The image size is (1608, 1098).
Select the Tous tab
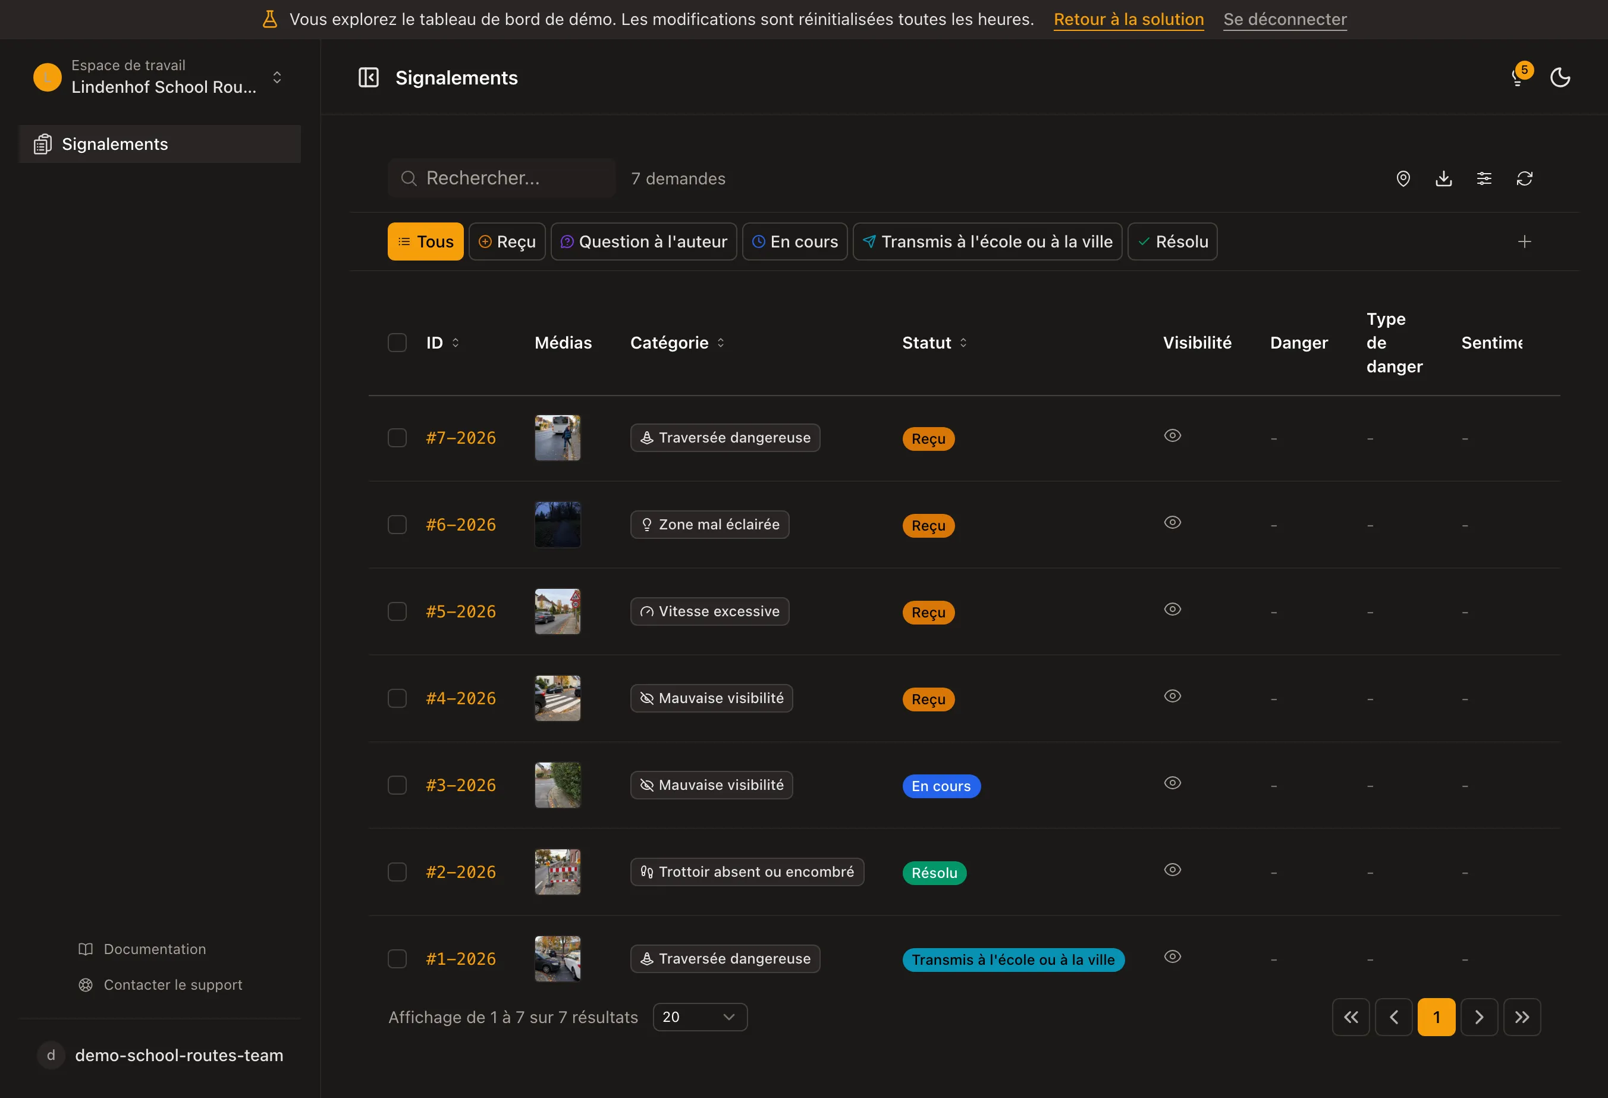pos(426,241)
